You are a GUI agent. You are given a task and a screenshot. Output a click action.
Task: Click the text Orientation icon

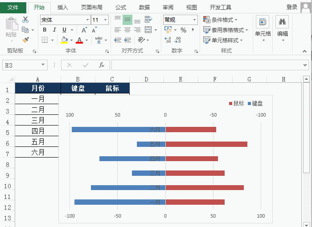[x=141, y=40]
